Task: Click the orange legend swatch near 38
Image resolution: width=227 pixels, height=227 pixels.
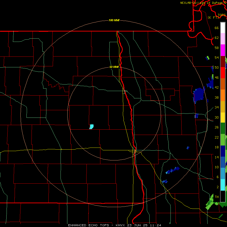Action: coord(223,95)
